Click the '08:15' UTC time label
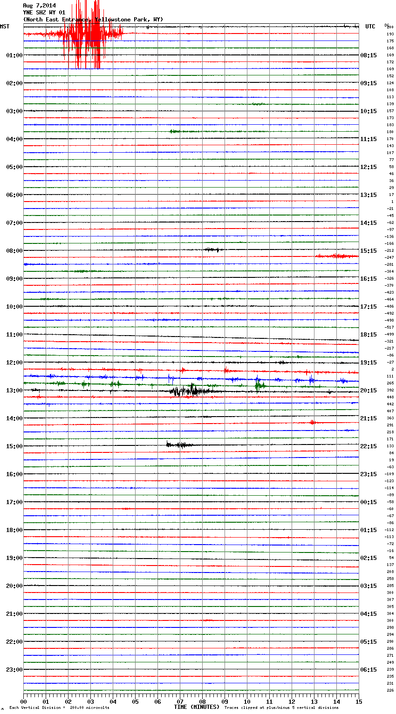Image resolution: width=396 pixels, height=714 pixels. (369, 55)
